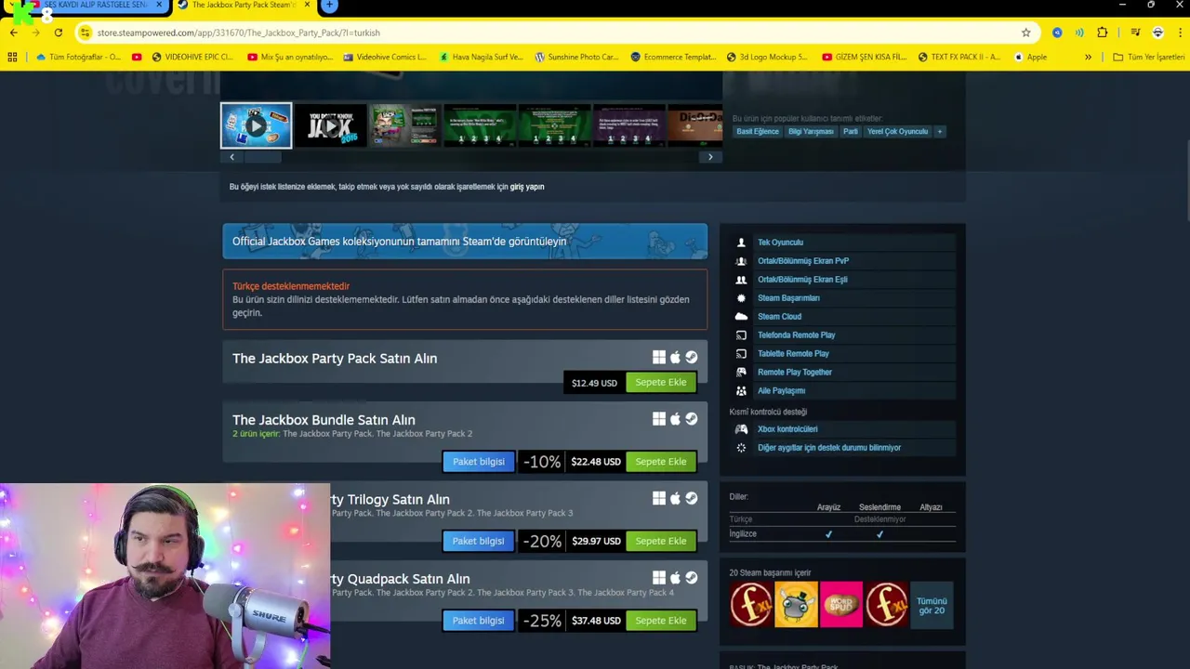Open the browser extensions puzzle icon
This screenshot has height=669, width=1190.
click(1102, 33)
